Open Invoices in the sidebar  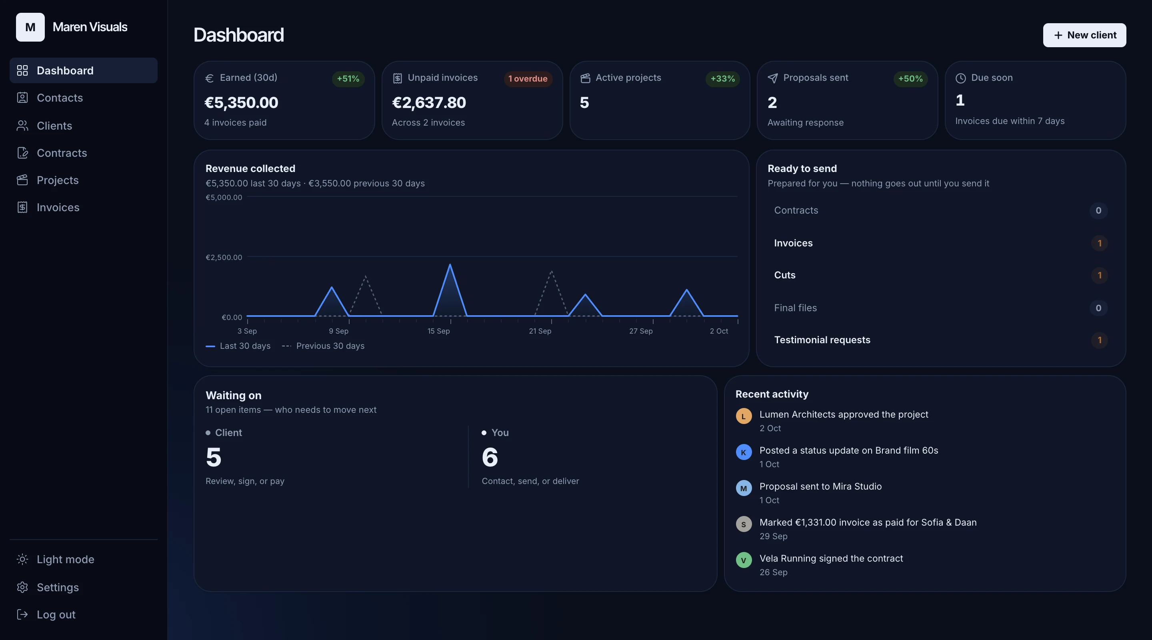[84, 207]
